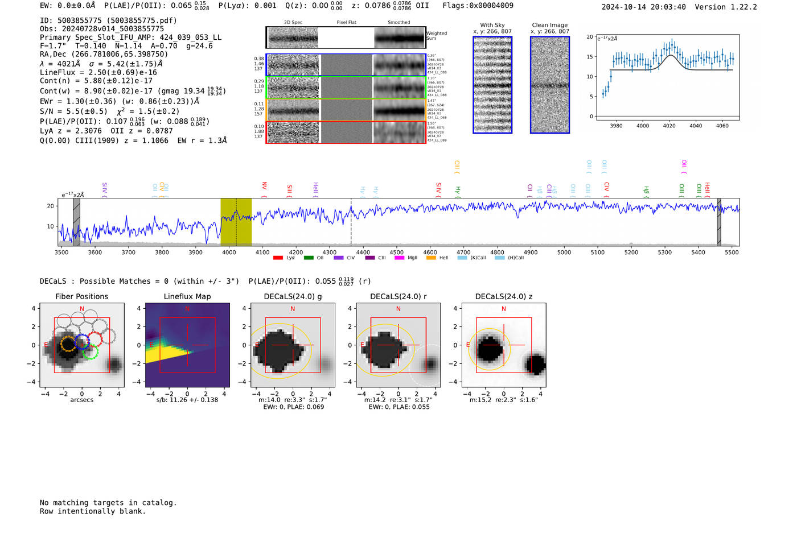The image size is (797, 542).
Task: Open the Clean Image cutout
Action: [x=550, y=85]
